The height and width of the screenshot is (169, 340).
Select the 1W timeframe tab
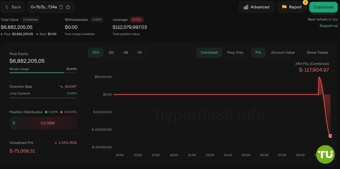coord(111,52)
